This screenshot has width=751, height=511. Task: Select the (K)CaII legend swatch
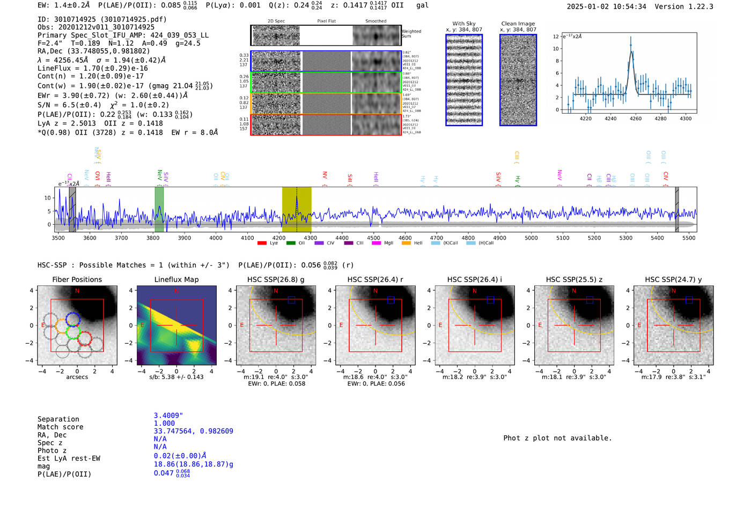click(435, 243)
